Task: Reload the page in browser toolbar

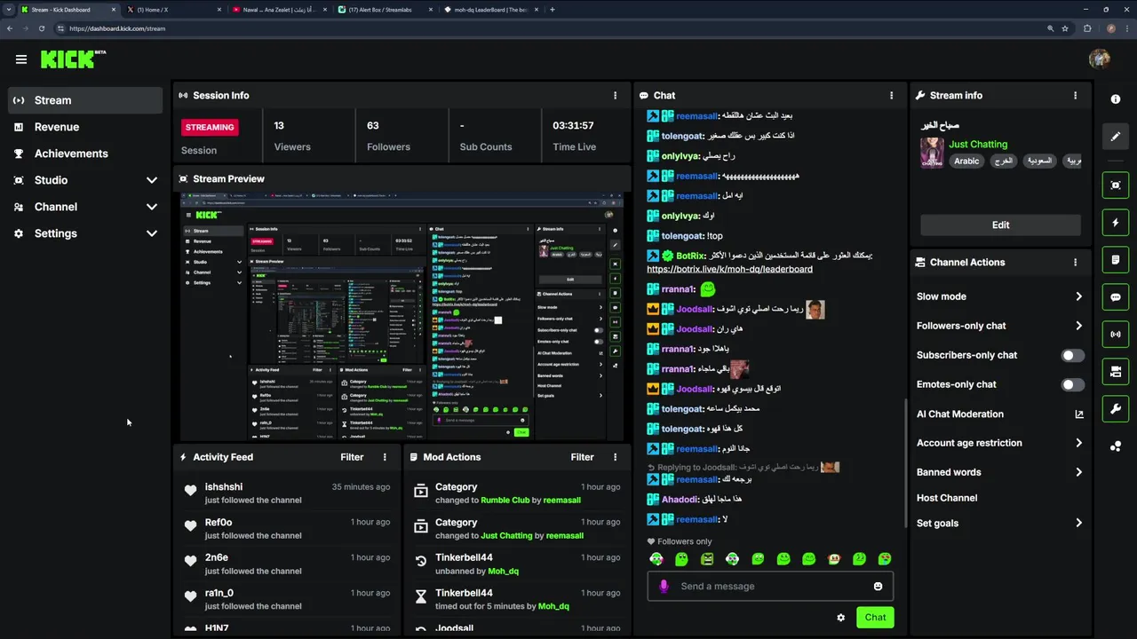Action: [x=42, y=28]
